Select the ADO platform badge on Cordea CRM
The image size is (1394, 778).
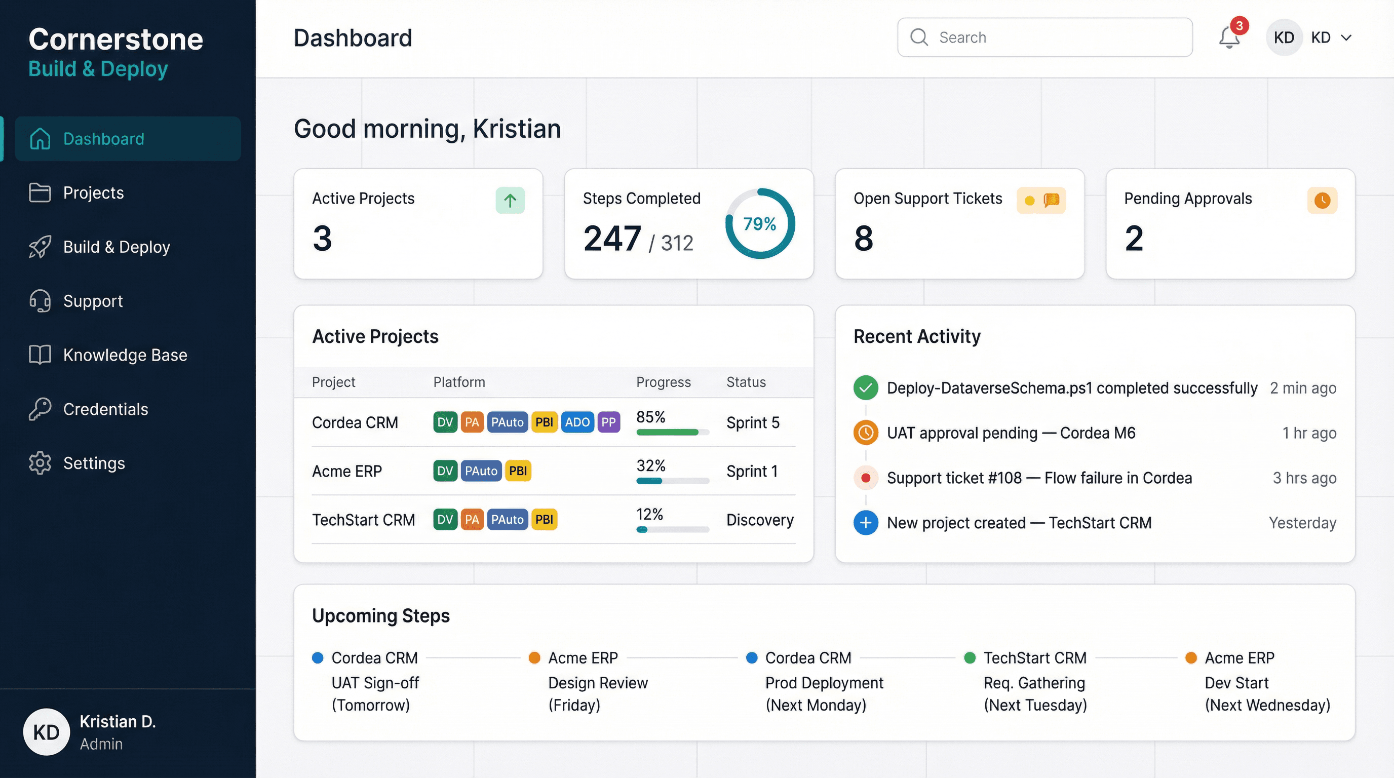click(x=577, y=422)
